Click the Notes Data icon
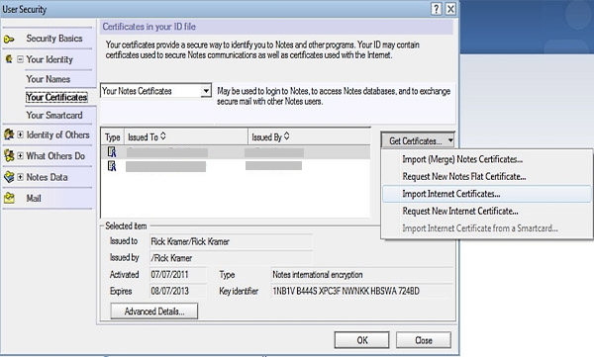594x357 pixels. coord(9,177)
